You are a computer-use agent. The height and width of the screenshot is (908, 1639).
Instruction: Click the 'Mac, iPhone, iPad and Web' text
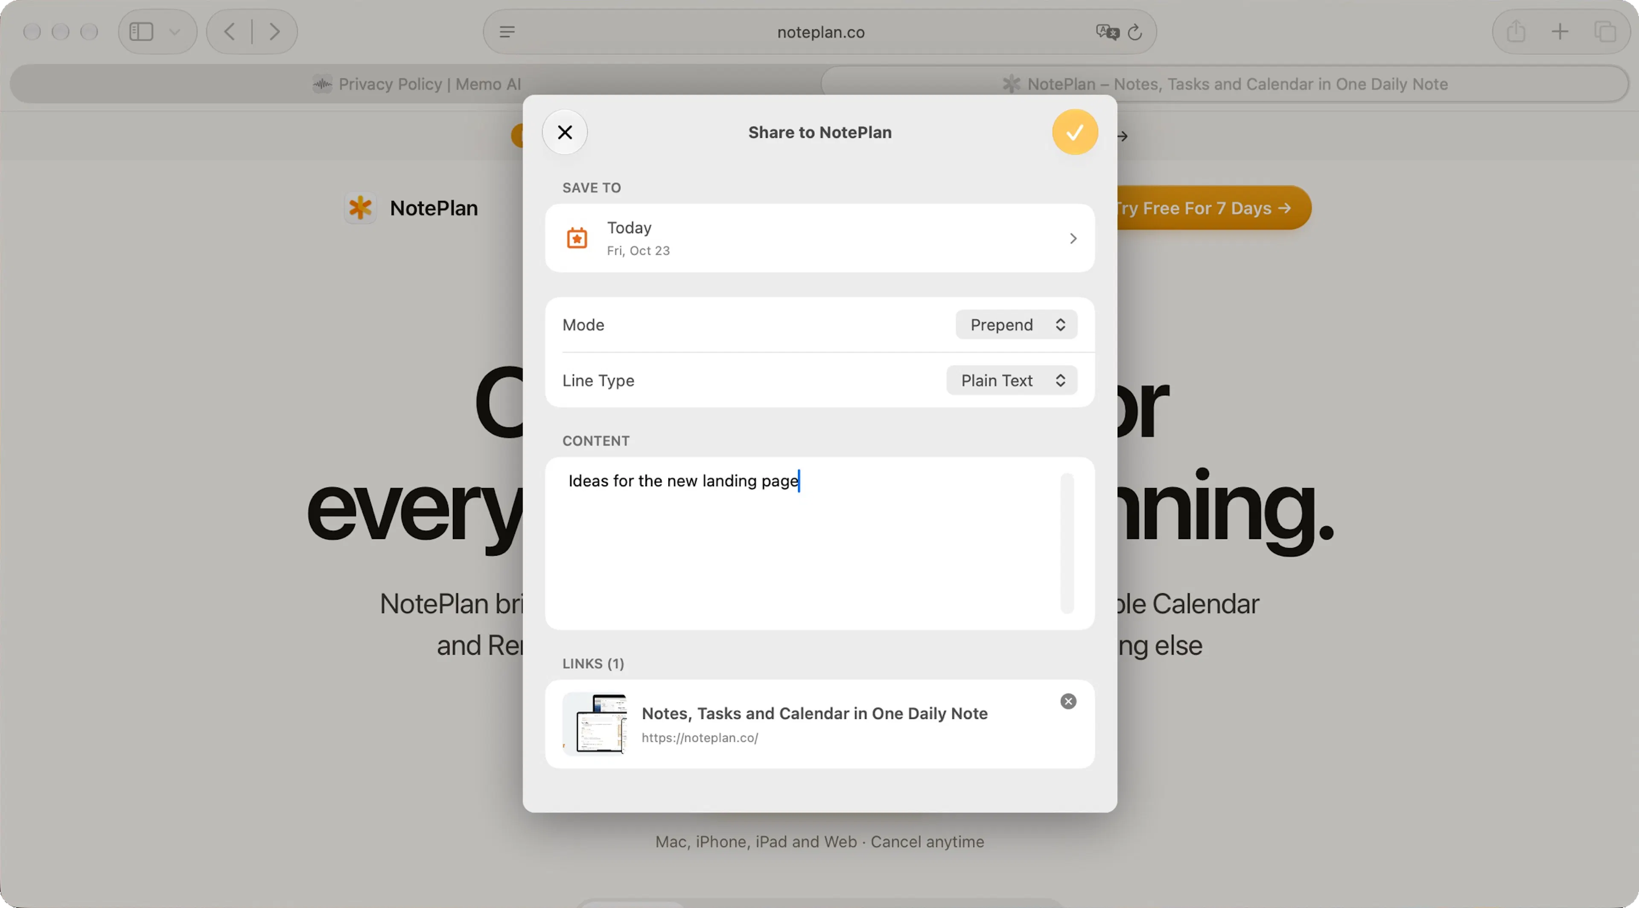[x=756, y=841]
